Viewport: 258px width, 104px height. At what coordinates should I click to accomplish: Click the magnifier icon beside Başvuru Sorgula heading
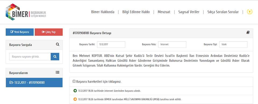[58, 44]
